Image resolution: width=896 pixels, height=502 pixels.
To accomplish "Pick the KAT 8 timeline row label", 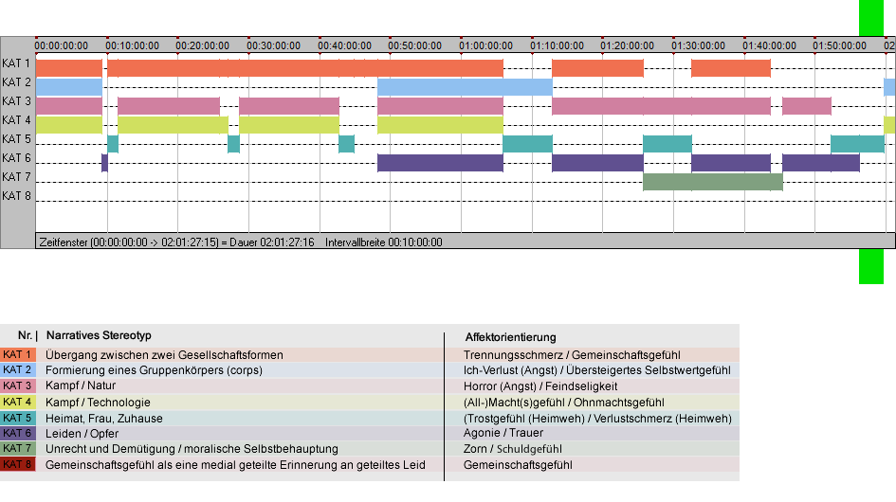I will 16,195.
